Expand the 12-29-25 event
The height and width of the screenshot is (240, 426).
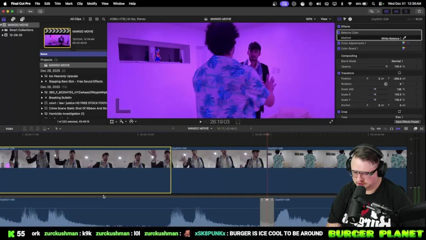click(x=3, y=35)
